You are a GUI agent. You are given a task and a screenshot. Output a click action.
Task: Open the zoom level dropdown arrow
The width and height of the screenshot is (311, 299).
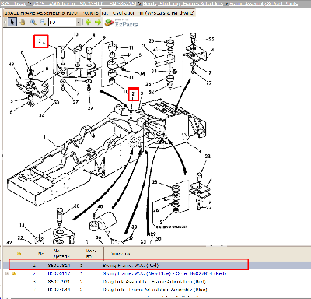tap(79, 23)
